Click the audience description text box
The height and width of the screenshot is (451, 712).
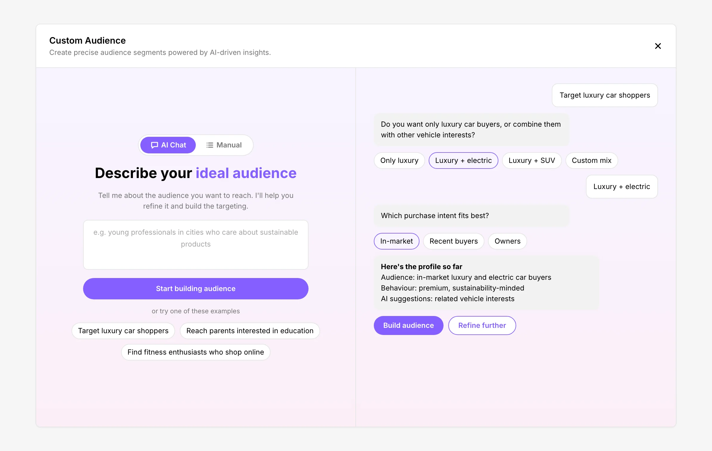[196, 245]
